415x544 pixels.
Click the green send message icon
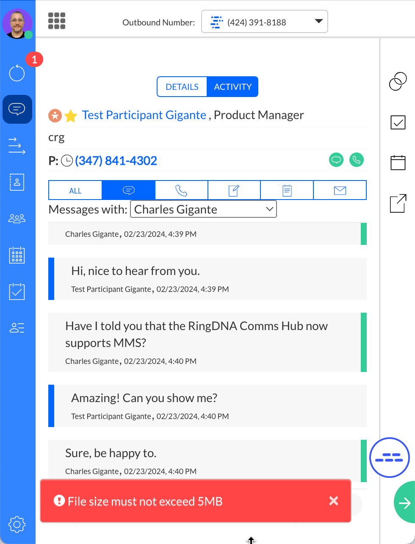(x=336, y=160)
